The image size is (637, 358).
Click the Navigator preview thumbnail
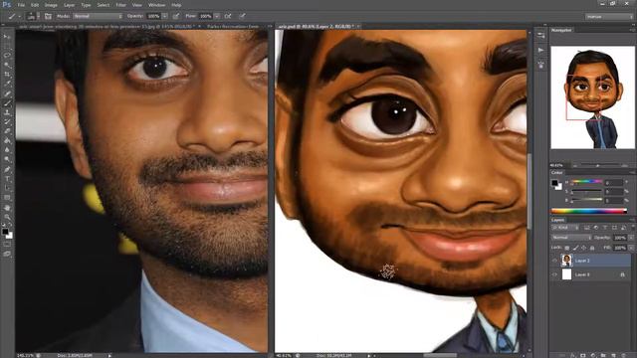[x=592, y=97]
